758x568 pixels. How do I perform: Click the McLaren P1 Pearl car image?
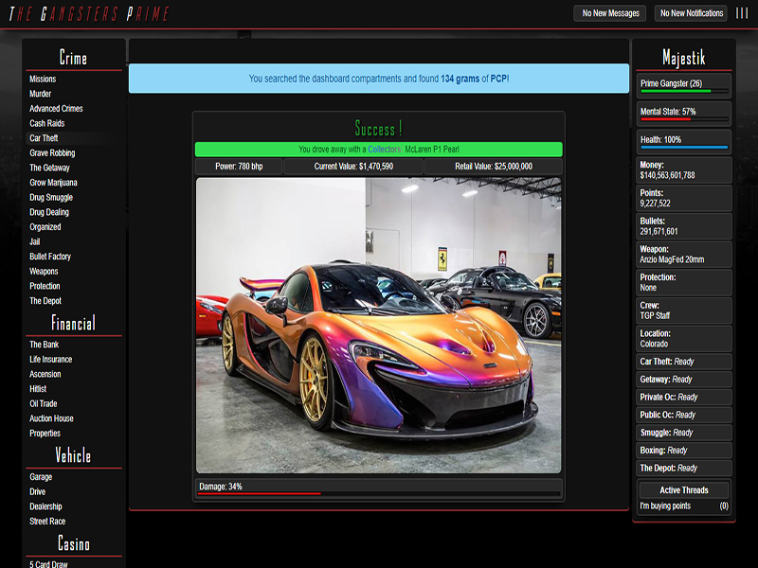point(378,326)
